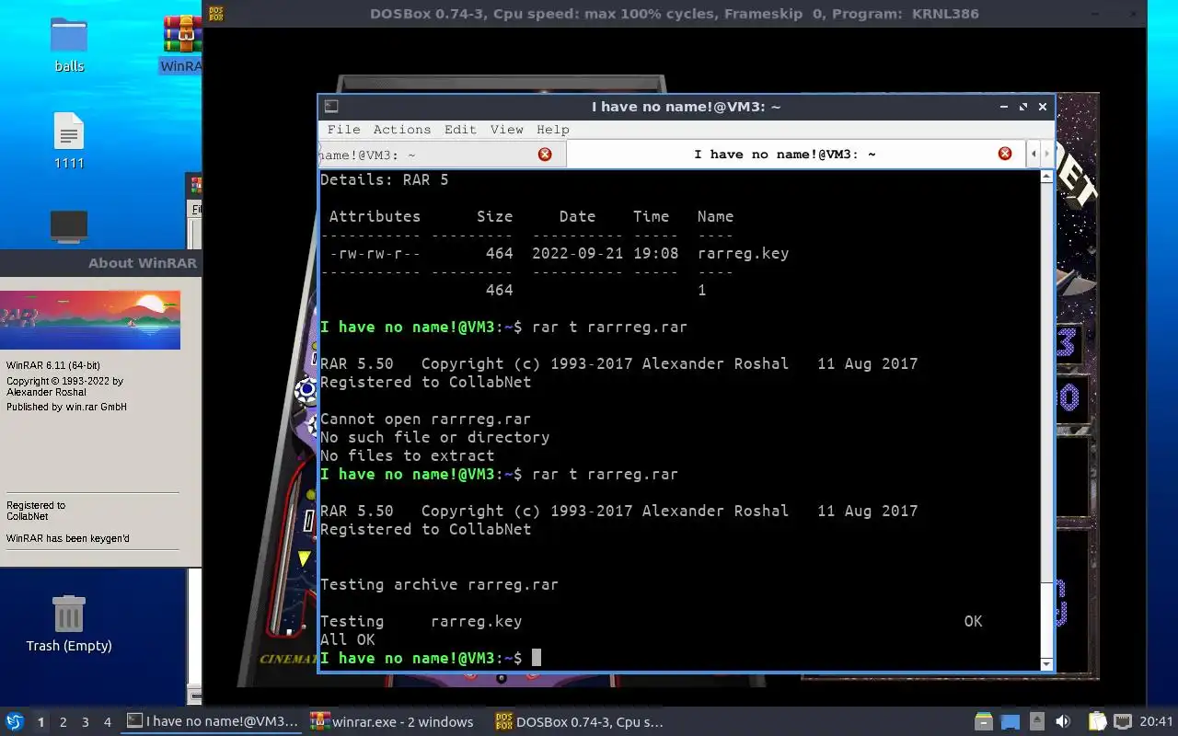The height and width of the screenshot is (736, 1178).
Task: Click the terminal scrollbar down arrow
Action: pyautogui.click(x=1046, y=663)
